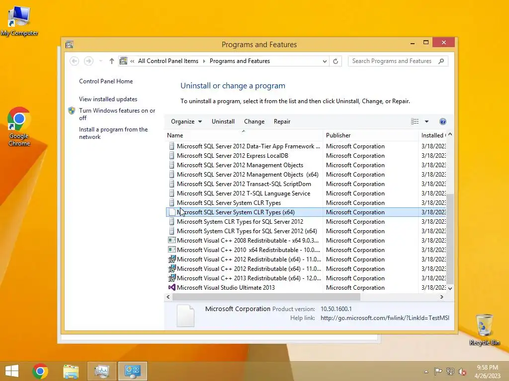Click the change view icon
The height and width of the screenshot is (381, 509).
click(415, 122)
